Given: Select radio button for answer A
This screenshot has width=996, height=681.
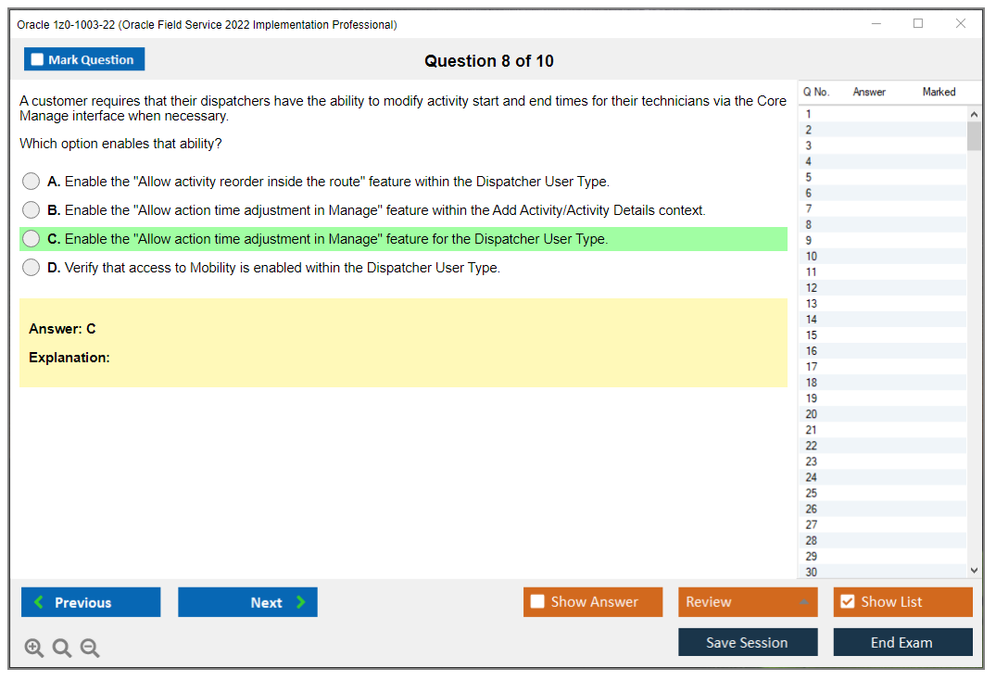Looking at the screenshot, I should coord(31,181).
